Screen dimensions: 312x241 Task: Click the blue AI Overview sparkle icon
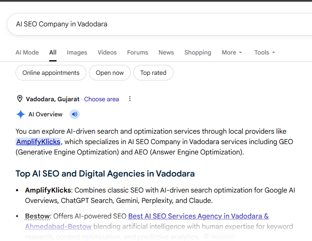pos(20,114)
